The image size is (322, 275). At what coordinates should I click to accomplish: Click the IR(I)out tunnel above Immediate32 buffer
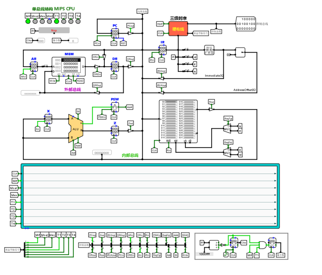tap(161, 71)
